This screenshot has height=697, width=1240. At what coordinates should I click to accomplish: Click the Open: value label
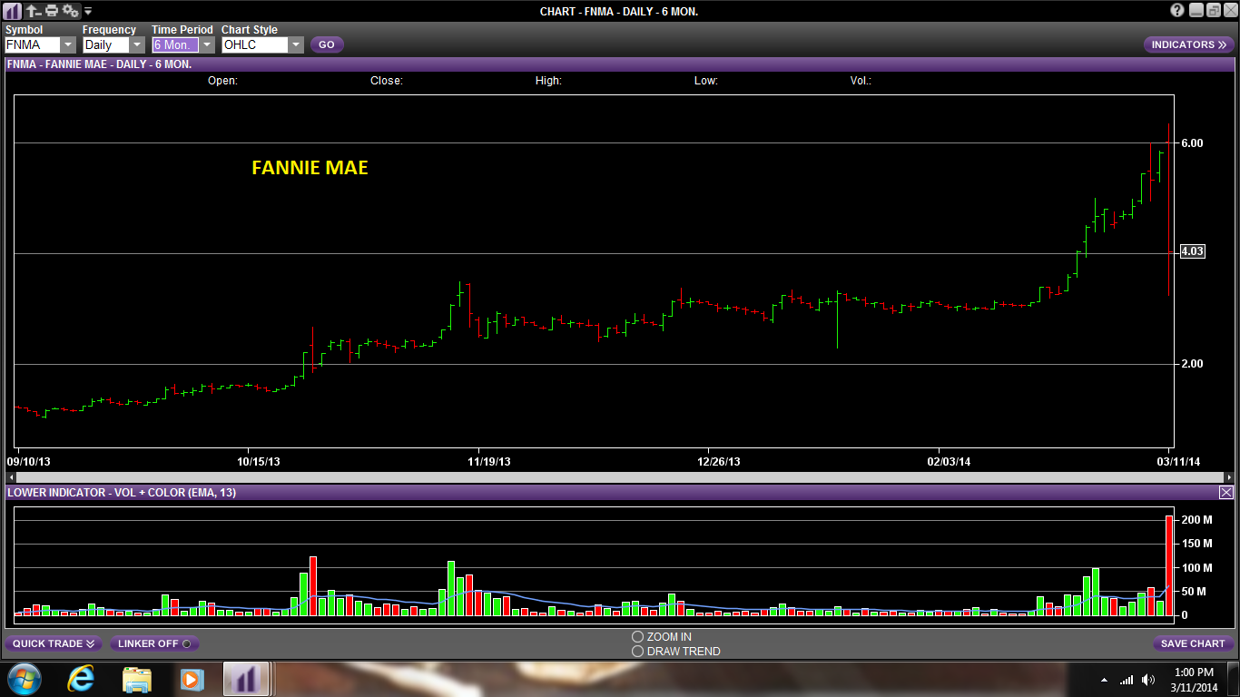(x=222, y=81)
